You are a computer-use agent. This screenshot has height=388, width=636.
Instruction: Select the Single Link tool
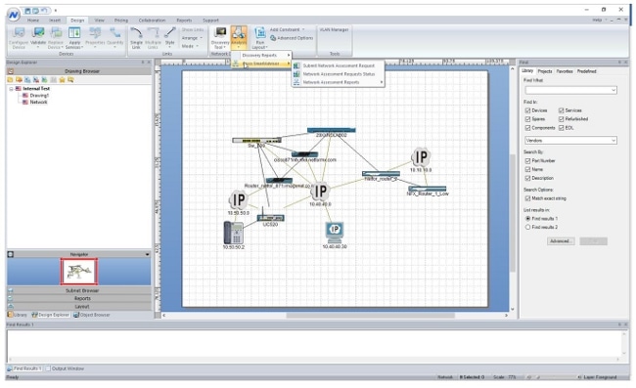[136, 38]
